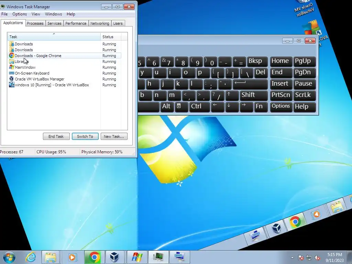Image resolution: width=352 pixels, height=264 pixels.
Task: Select the first Downloads task row
Action: (x=65, y=44)
